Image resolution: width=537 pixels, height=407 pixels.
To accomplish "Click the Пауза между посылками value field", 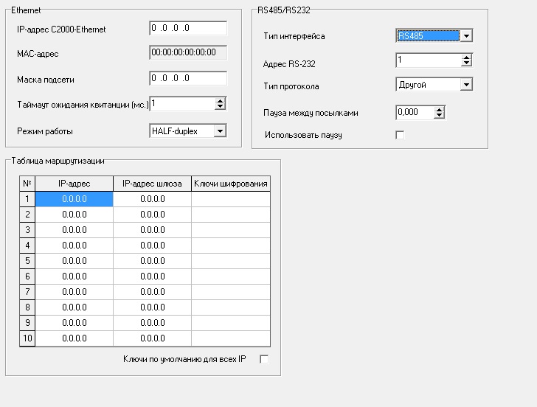I will [414, 113].
